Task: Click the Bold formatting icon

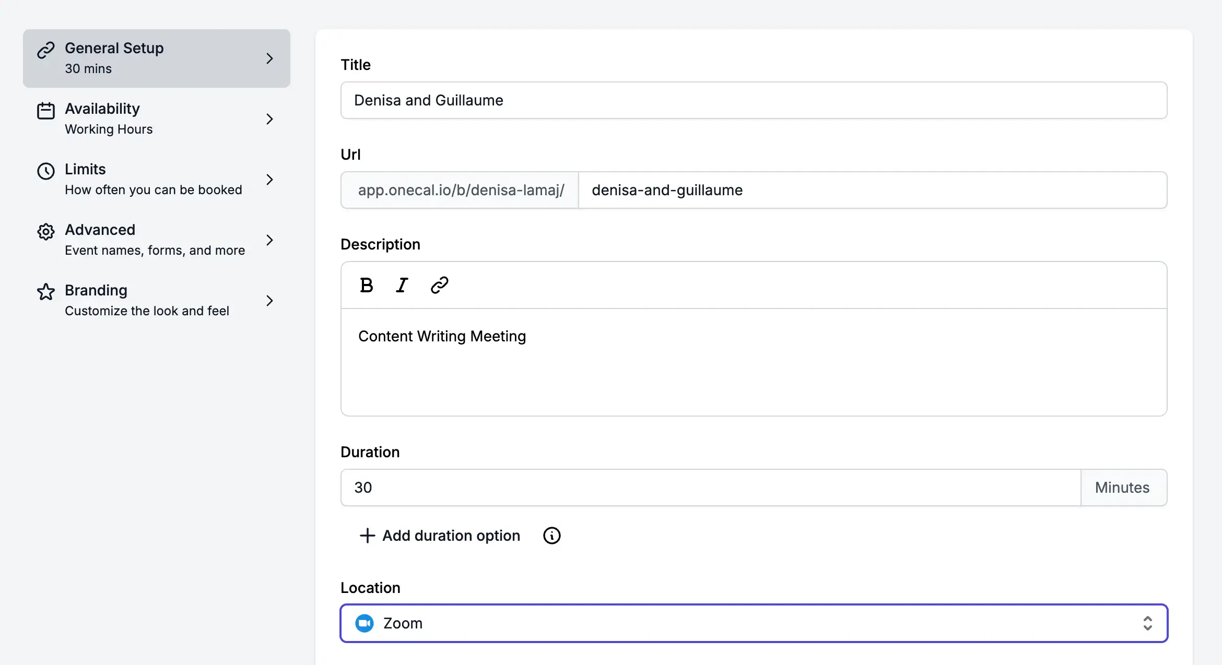Action: (x=365, y=285)
